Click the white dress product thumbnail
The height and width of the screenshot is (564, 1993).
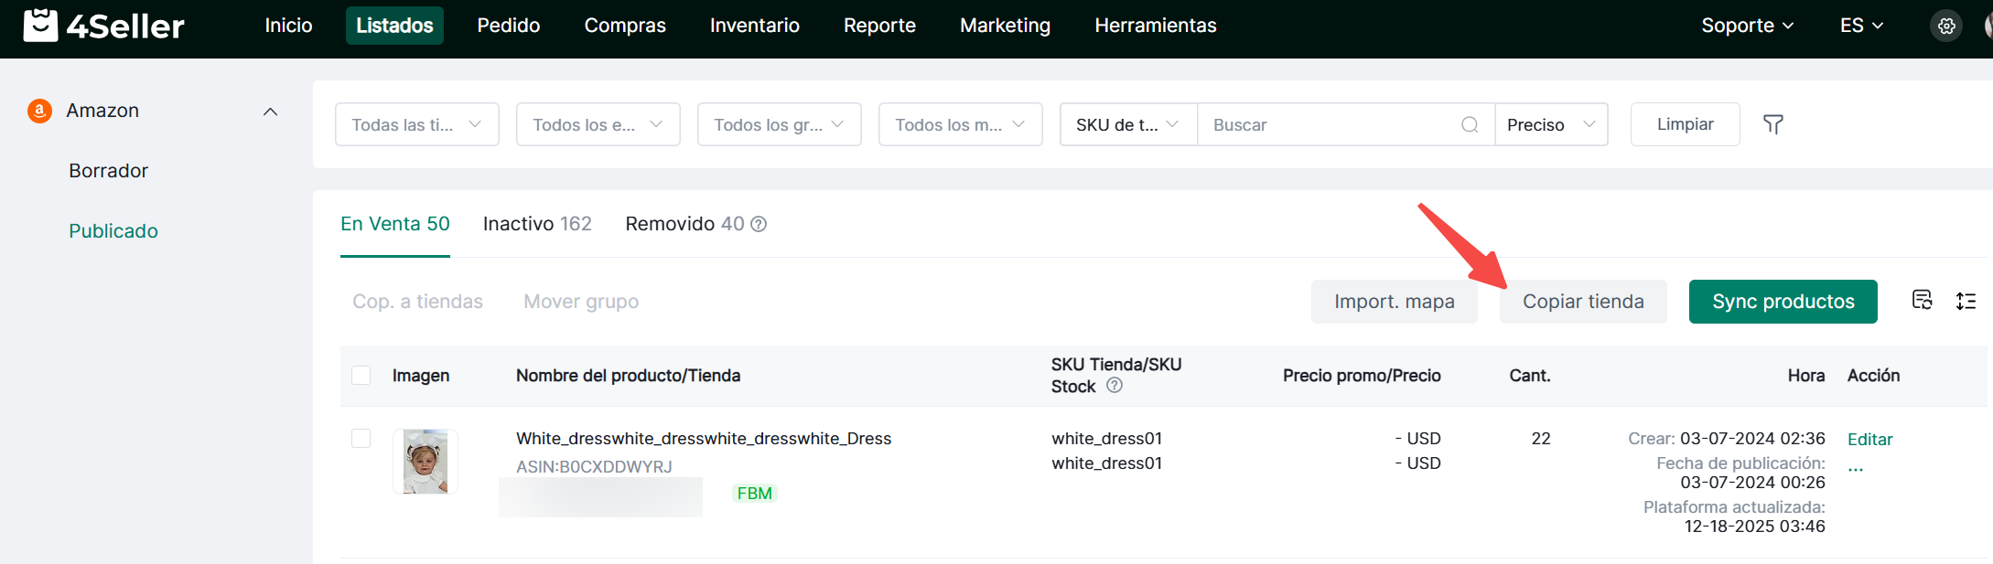coord(426,462)
